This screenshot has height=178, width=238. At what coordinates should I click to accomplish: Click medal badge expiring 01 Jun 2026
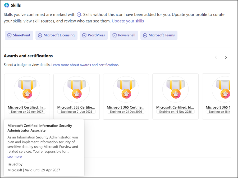pos(76,89)
